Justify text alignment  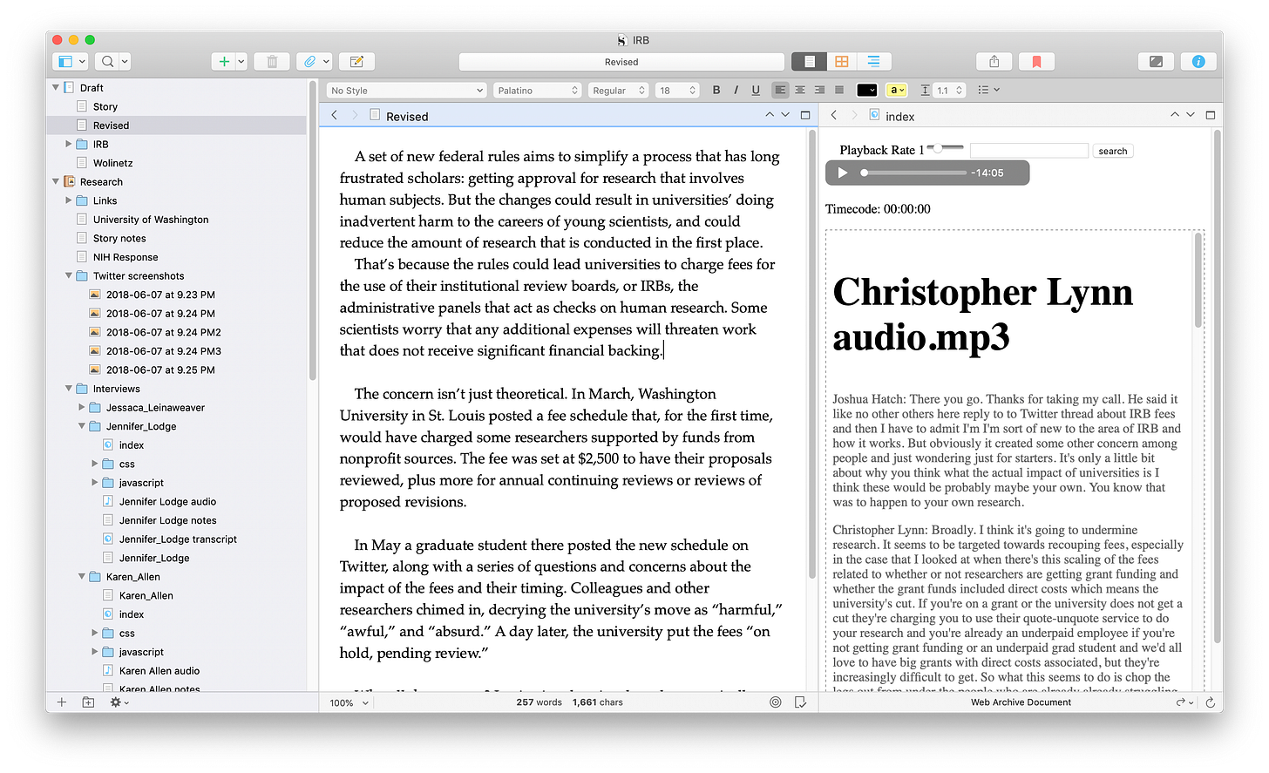[839, 90]
